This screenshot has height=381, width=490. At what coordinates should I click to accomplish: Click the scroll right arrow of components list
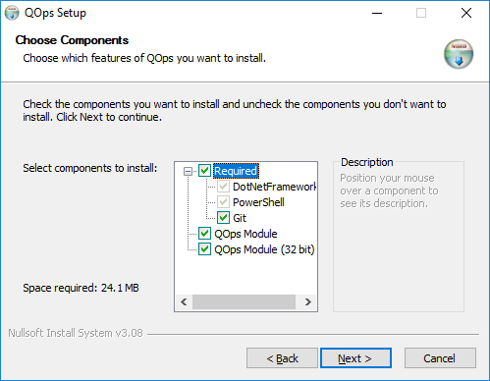pyautogui.click(x=308, y=301)
